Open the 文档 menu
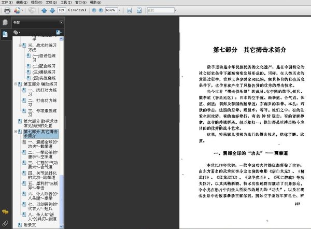This screenshot has width=311, height=229. pos(51,3)
